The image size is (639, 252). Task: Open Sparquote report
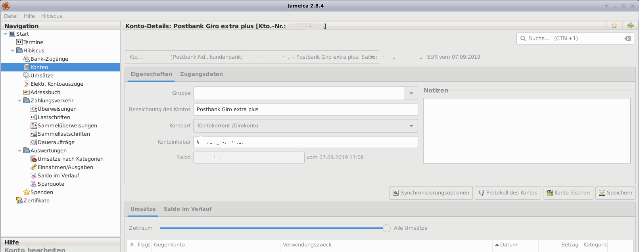tap(50, 184)
